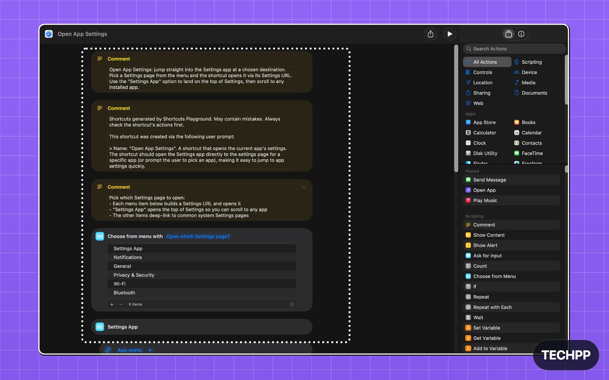The width and height of the screenshot is (609, 380).
Task: Select the Settings App menu item
Action: click(x=202, y=249)
